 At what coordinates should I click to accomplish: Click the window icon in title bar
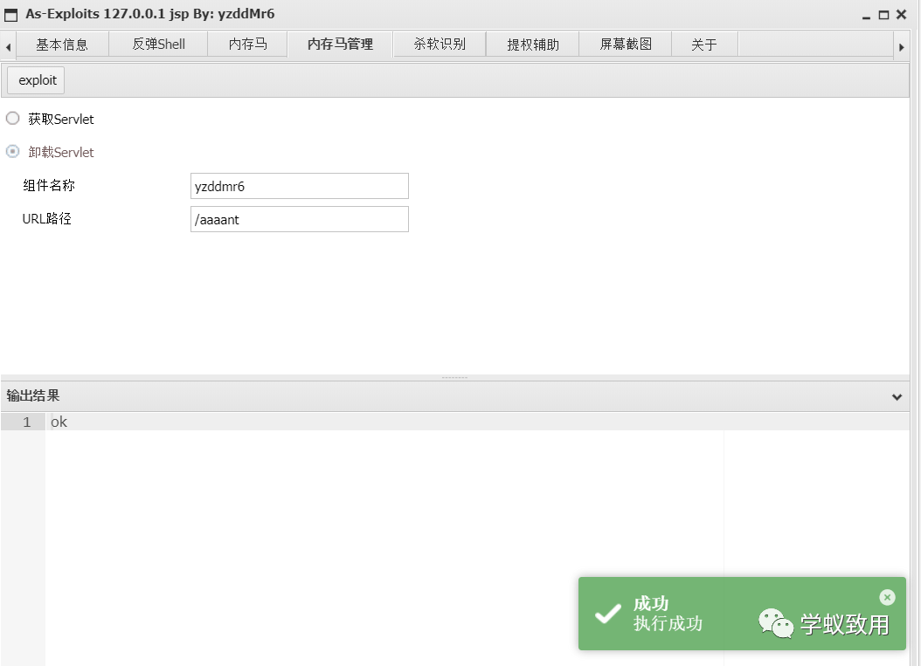tap(11, 15)
